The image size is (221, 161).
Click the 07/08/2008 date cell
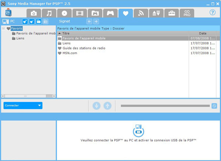[x=203, y=38]
